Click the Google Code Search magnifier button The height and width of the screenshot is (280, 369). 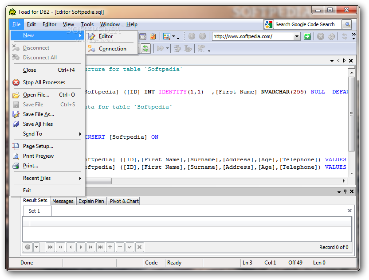click(347, 24)
